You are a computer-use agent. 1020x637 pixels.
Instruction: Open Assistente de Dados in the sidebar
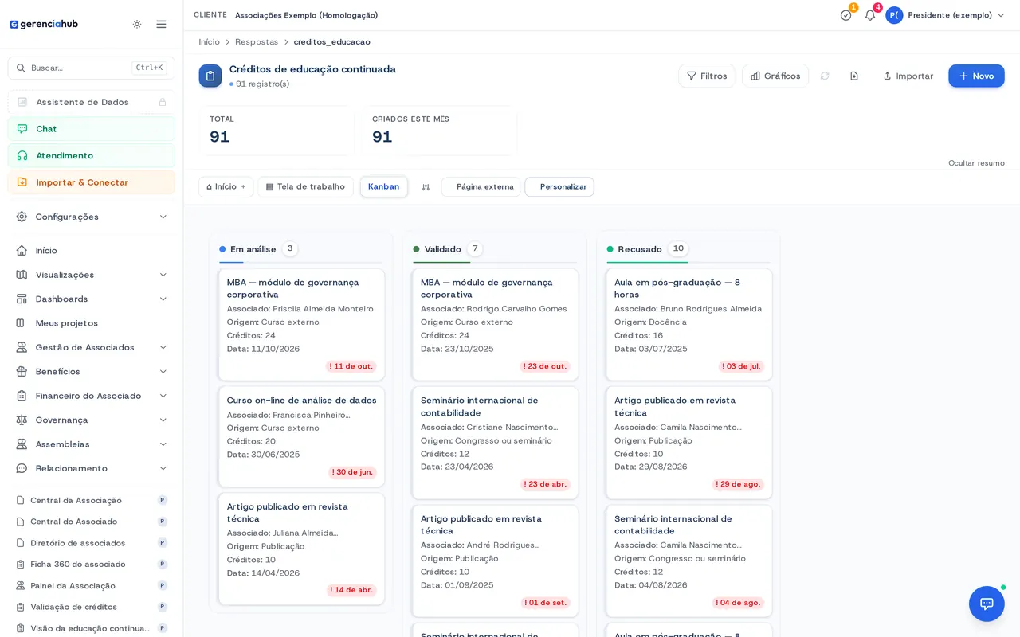coord(92,102)
